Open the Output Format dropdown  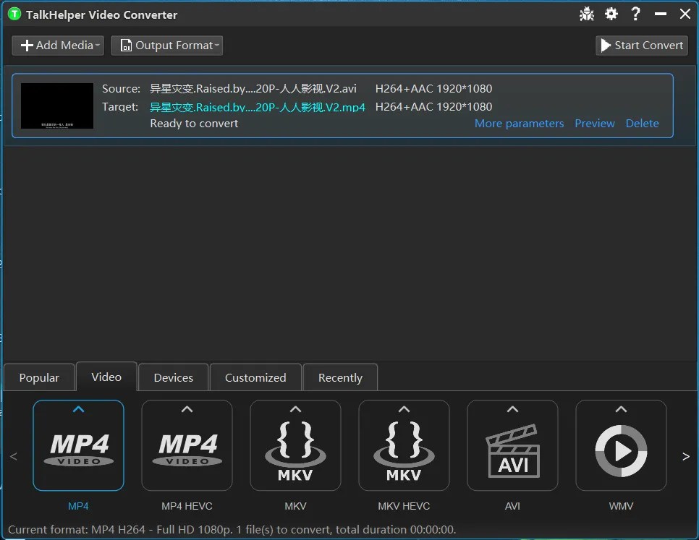click(x=167, y=45)
